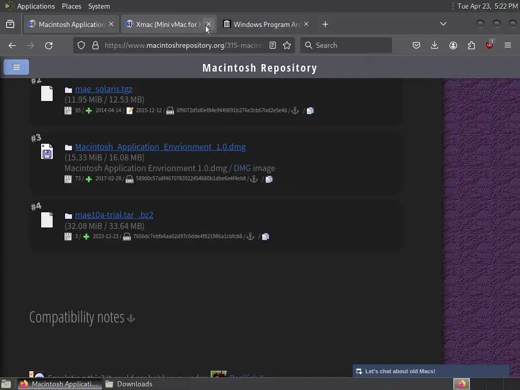Click anchor icon in mae10a-trial row

[x=250, y=237]
